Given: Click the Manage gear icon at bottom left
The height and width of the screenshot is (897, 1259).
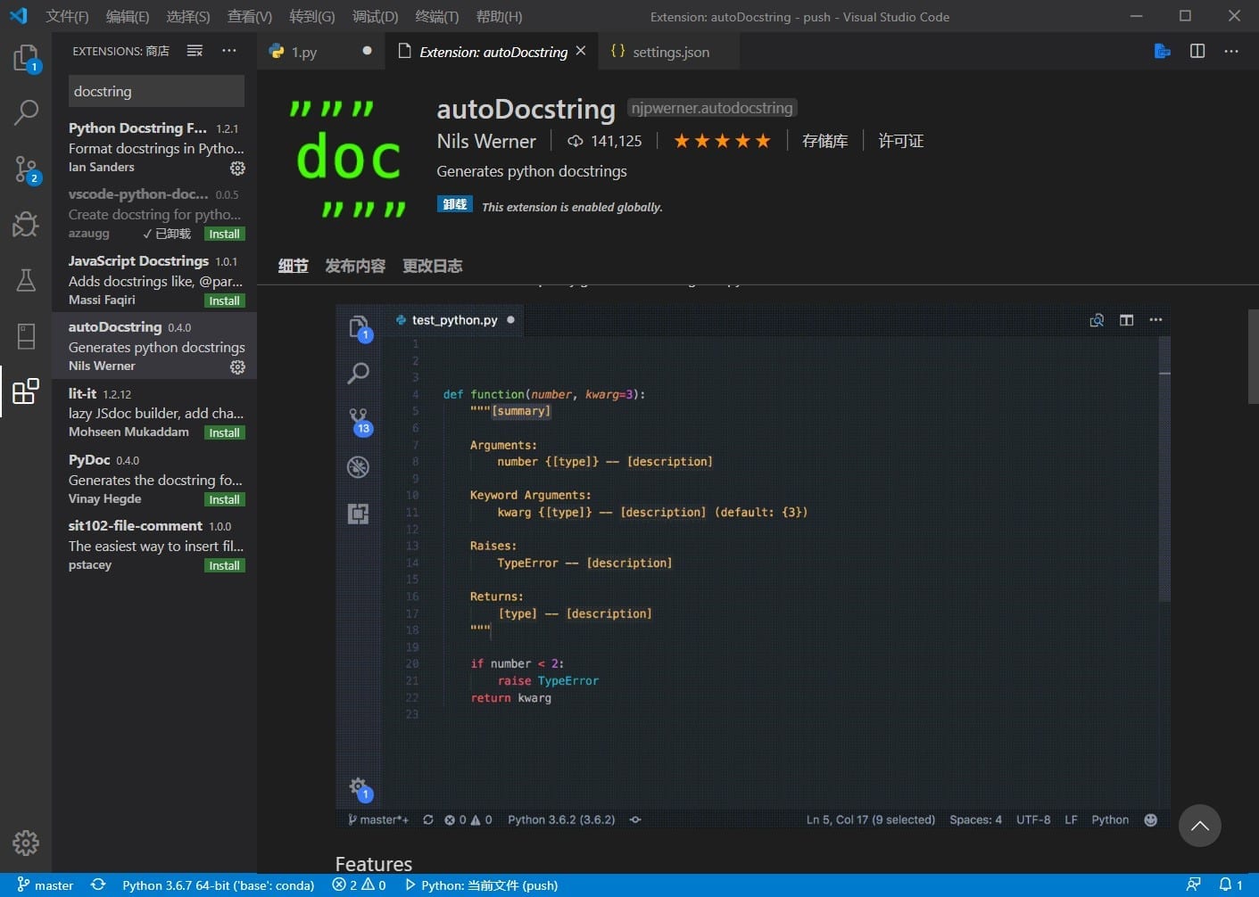Looking at the screenshot, I should pyautogui.click(x=26, y=843).
